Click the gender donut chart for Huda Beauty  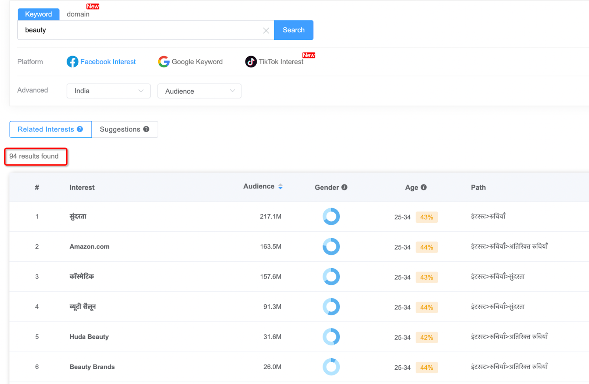tap(331, 337)
